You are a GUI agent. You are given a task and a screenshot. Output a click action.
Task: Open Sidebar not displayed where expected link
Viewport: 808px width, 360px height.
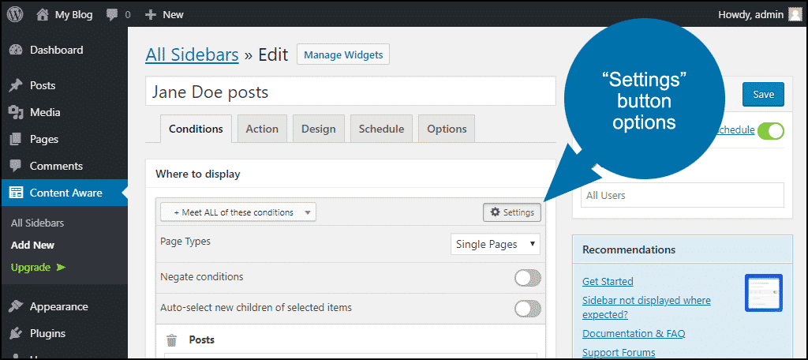[x=646, y=307]
